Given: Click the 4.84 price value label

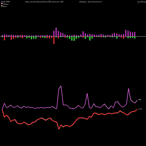Looking at the screenshot, I should 140,109.
